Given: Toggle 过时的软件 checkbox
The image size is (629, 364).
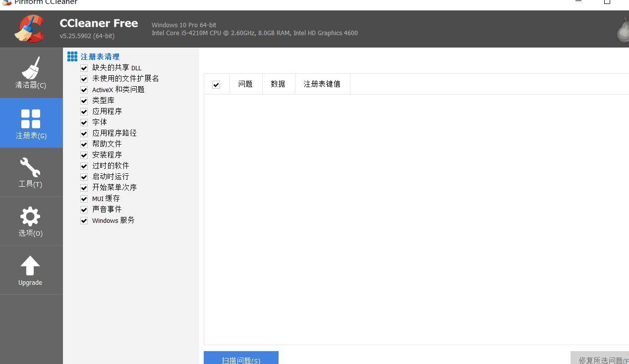Looking at the screenshot, I should tap(84, 166).
